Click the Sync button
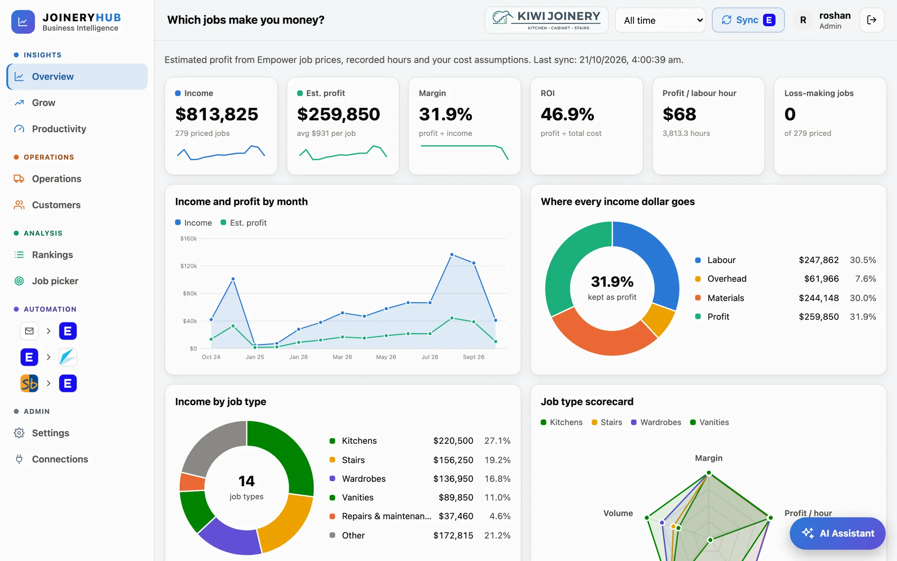This screenshot has width=897, height=561. [748, 20]
